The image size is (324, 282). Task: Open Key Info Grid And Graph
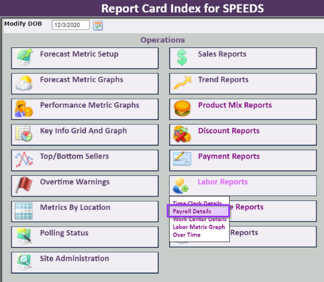point(85,135)
